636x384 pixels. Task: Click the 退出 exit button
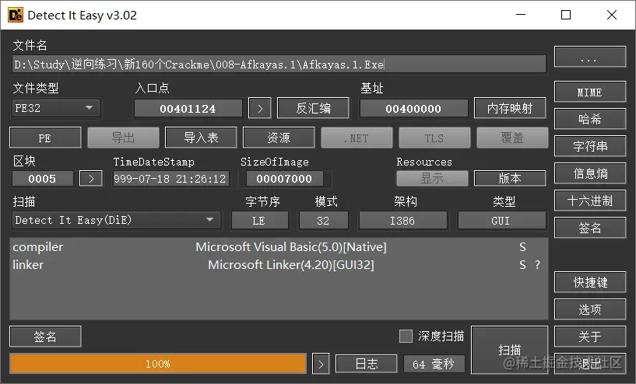590,363
